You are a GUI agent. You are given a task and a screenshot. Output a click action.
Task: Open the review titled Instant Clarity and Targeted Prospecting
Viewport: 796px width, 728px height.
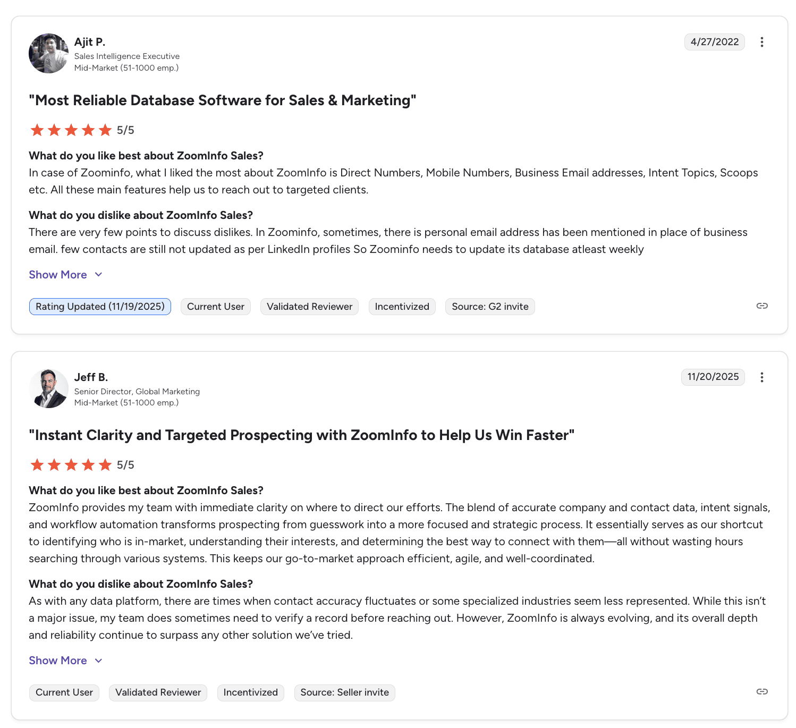(x=301, y=435)
